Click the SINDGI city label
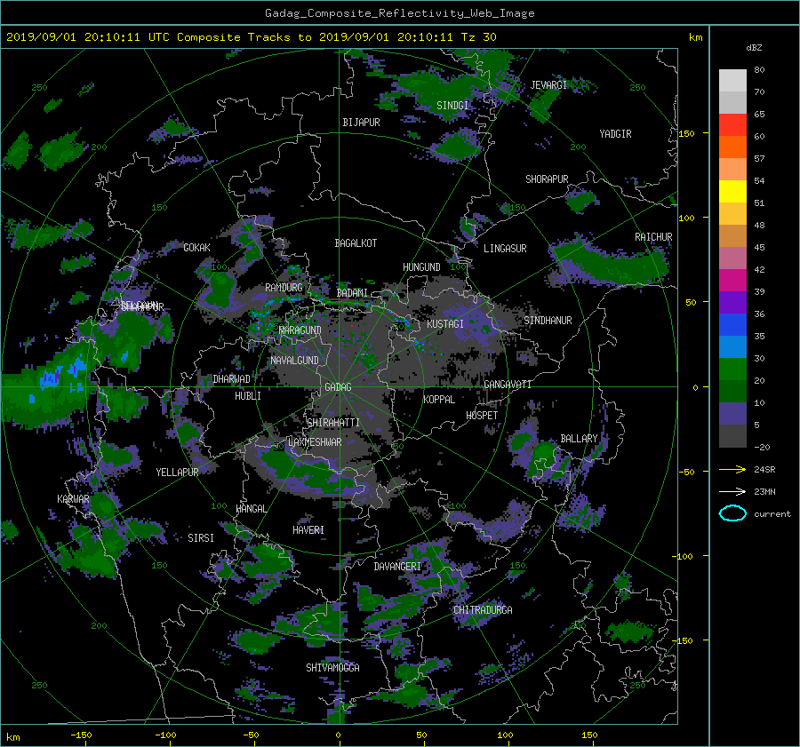800x747 pixels. [452, 106]
